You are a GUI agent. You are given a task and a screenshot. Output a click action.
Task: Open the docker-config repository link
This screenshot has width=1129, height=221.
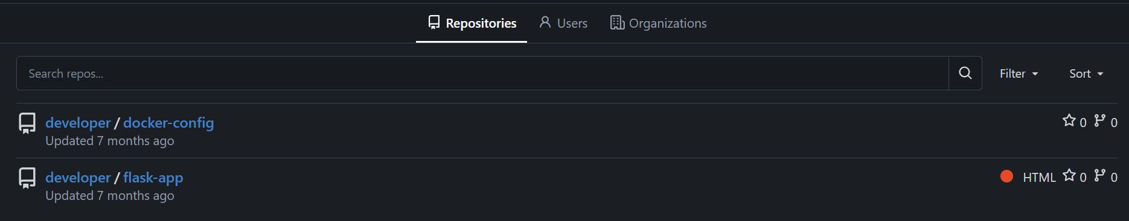click(168, 123)
